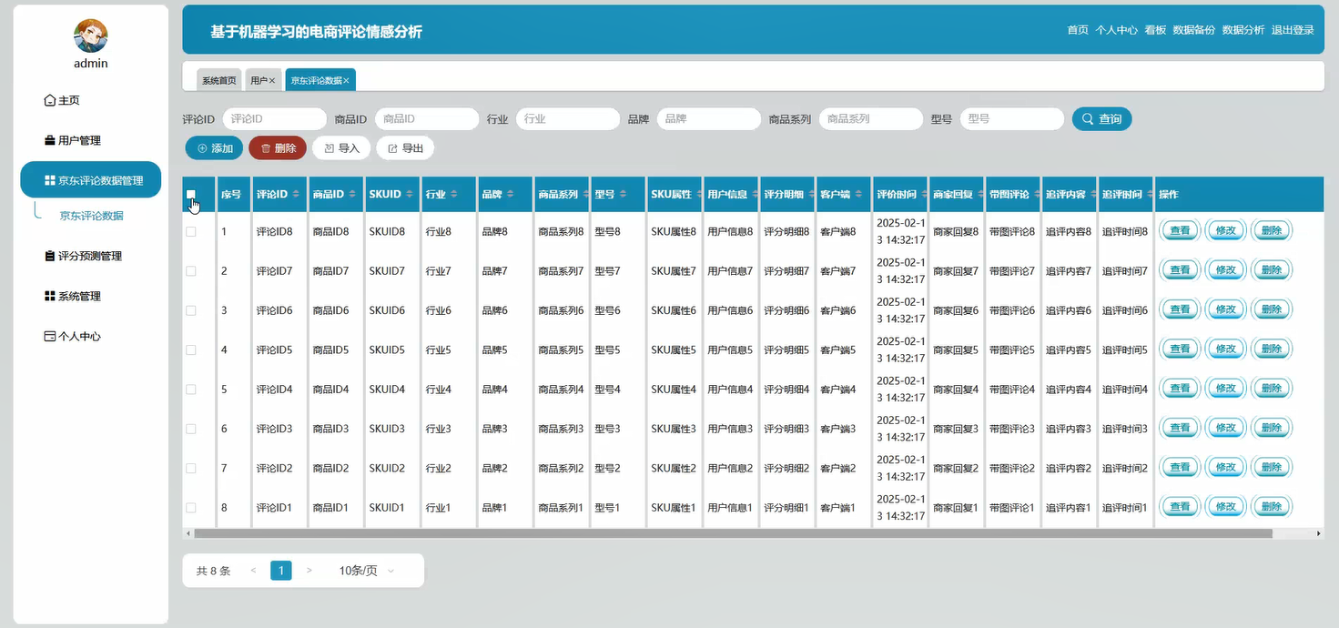Sort by the 型号 column arrows
The width and height of the screenshot is (1339, 628).
tap(624, 195)
